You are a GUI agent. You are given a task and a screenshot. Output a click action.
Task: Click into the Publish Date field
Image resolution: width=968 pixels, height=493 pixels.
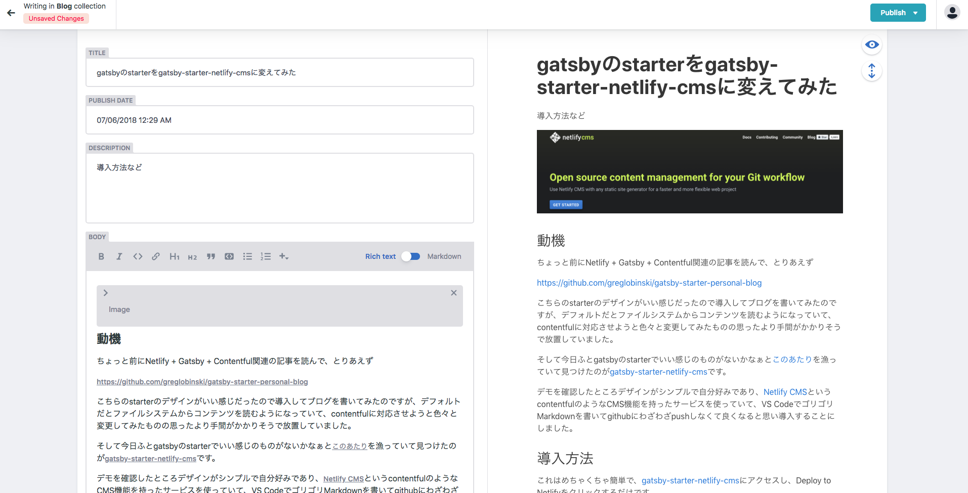(x=279, y=120)
